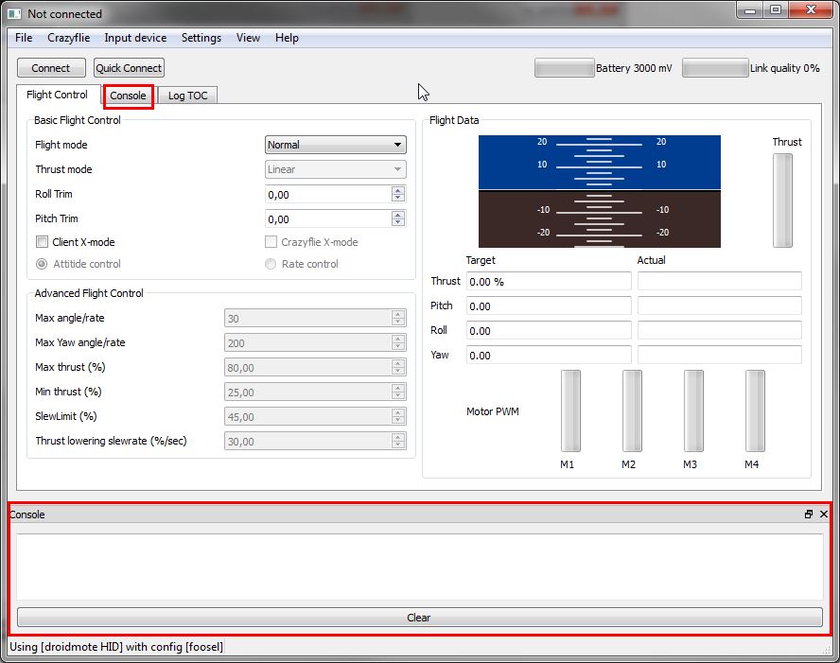This screenshot has height=663, width=840.
Task: Select the Attitude control radio button
Action: coord(42,264)
